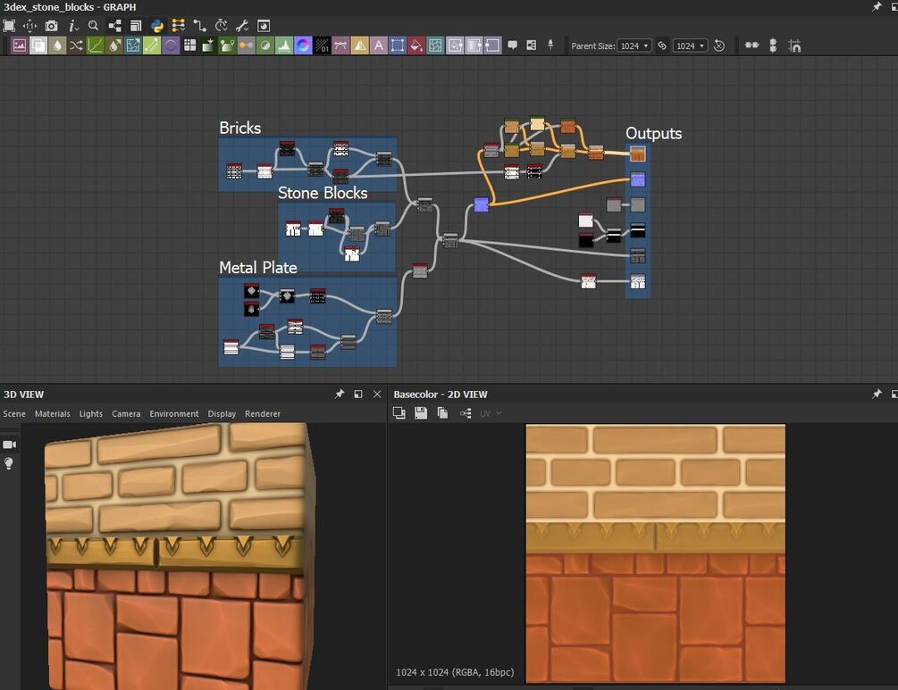
Task: Toggle snap nodes to grid
Action: [x=794, y=46]
